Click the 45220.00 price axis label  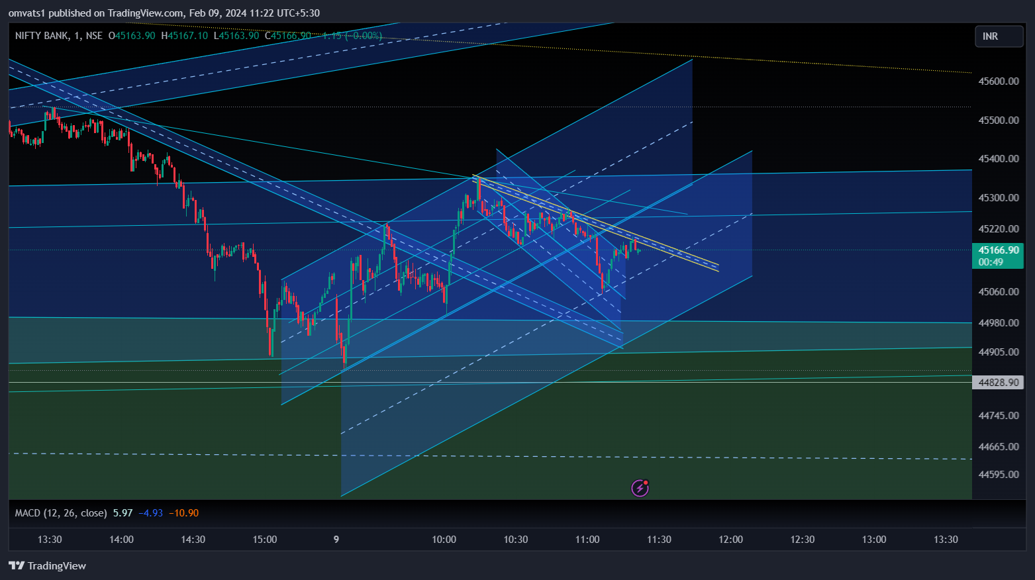[x=998, y=229]
